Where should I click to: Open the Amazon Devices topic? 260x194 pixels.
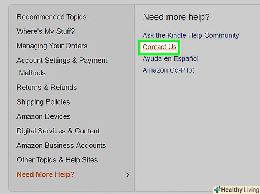[x=44, y=117]
